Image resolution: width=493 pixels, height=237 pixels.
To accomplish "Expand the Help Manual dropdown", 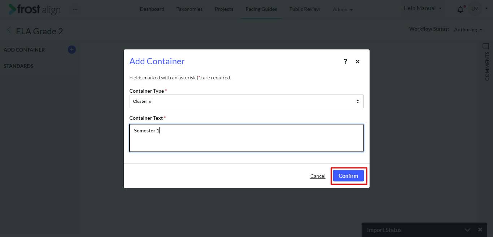I will click(422, 8).
